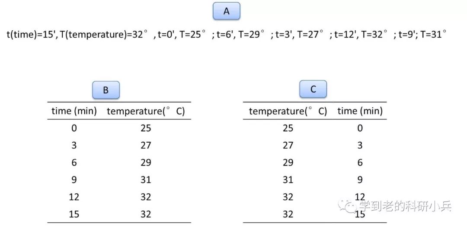Click the value 25 in table B
Image resolution: width=467 pixels, height=227 pixels.
146,128
